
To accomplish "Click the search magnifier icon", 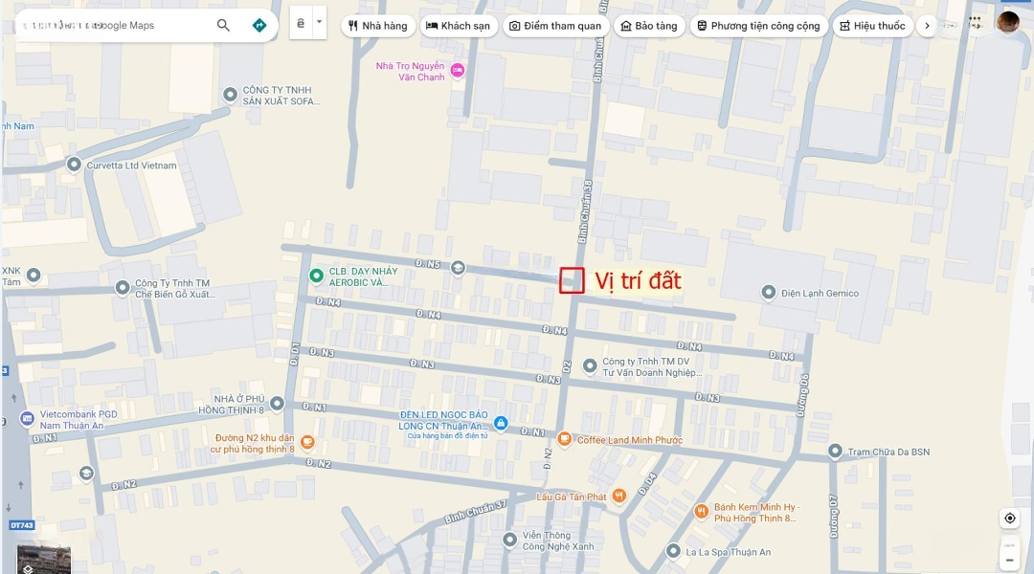I will (223, 25).
